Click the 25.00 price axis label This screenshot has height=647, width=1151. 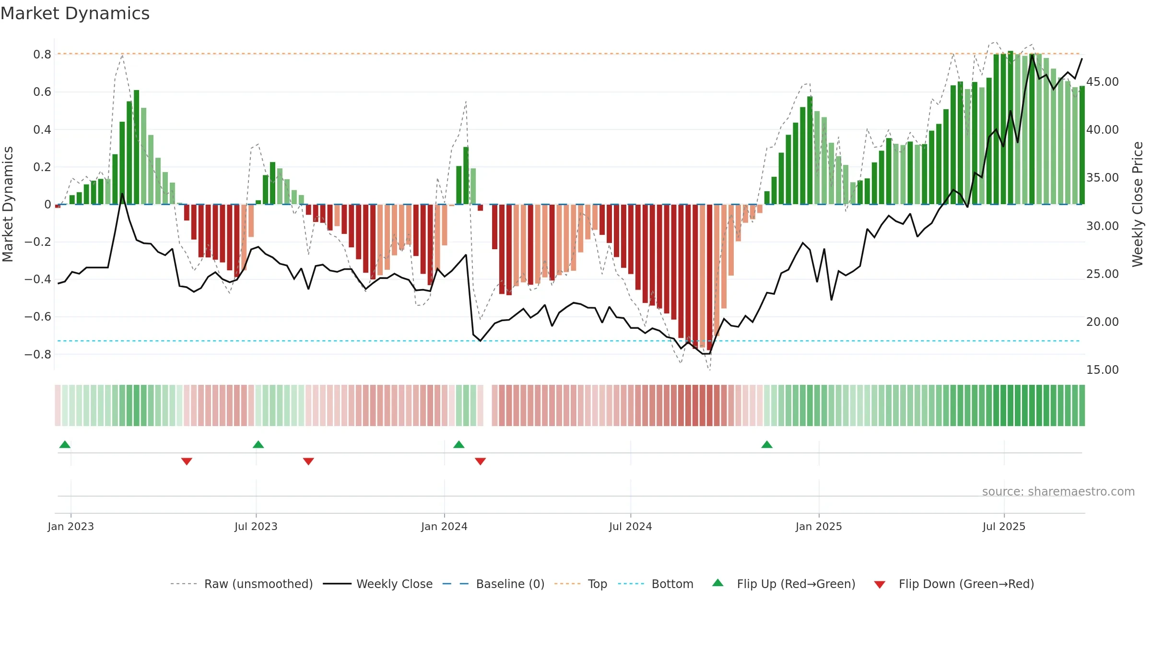(x=1103, y=274)
